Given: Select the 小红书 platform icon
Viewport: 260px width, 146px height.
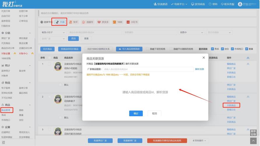Looking at the screenshot, I should click(x=128, y=22).
